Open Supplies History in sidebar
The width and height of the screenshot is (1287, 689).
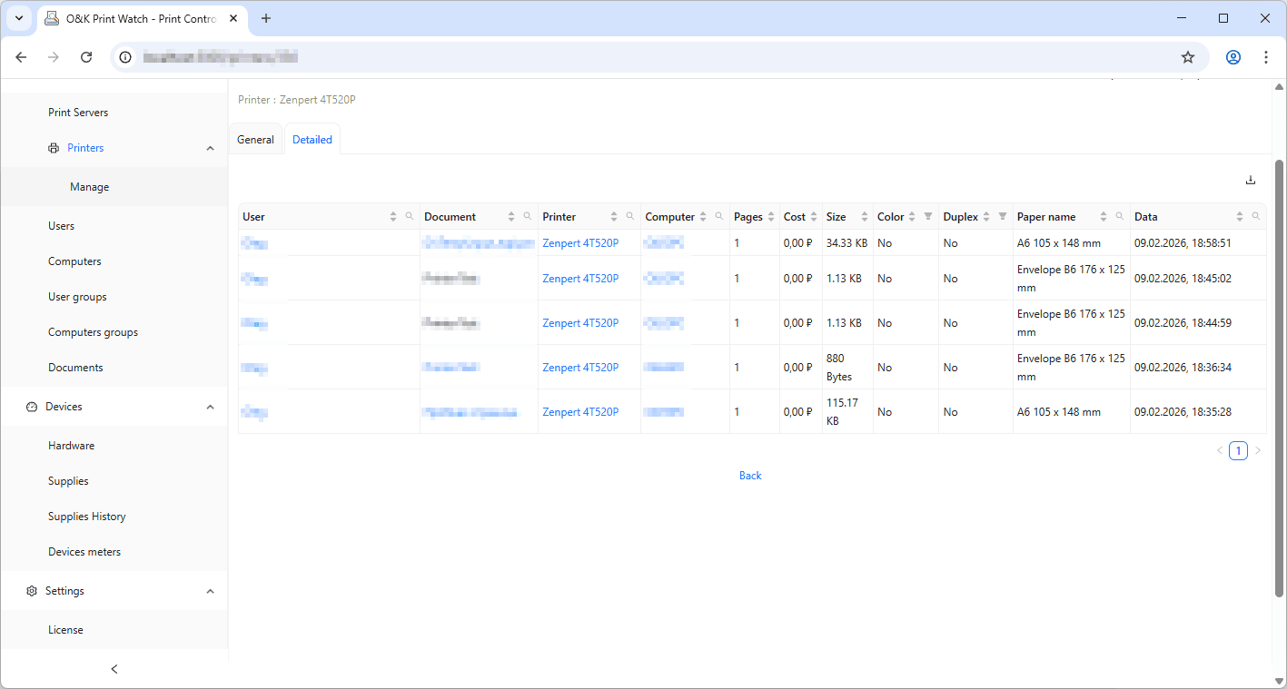(87, 517)
